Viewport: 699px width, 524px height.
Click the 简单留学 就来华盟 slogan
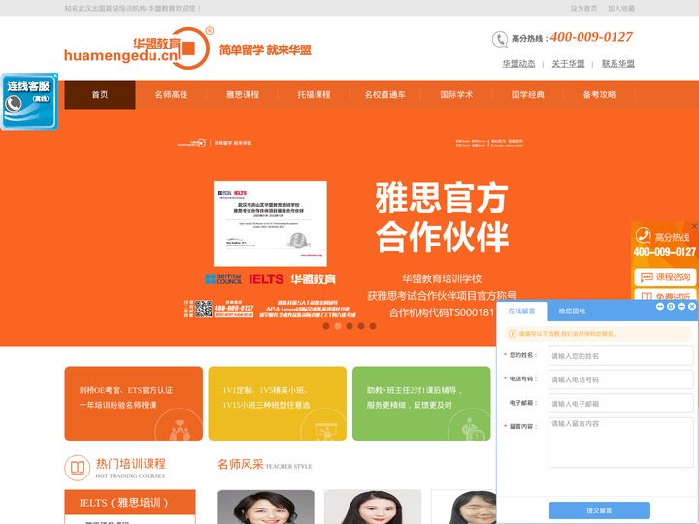point(265,49)
